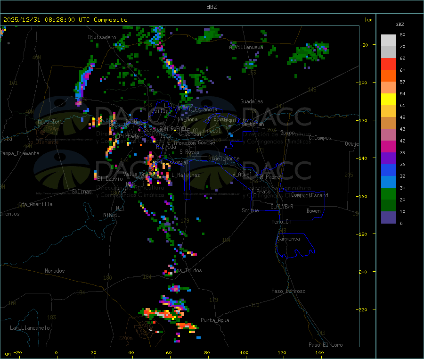Click the R_Padre location label
The width and height of the screenshot is (424, 359).
tap(270, 177)
